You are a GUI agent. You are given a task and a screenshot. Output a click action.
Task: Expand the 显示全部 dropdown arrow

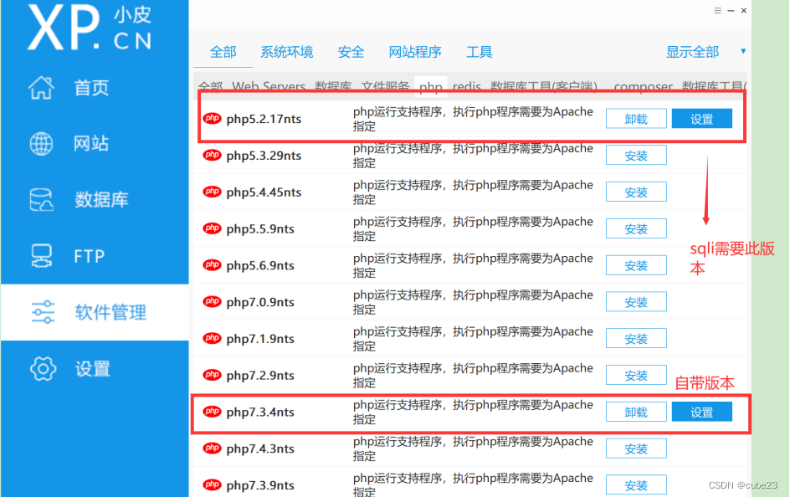[x=743, y=51]
